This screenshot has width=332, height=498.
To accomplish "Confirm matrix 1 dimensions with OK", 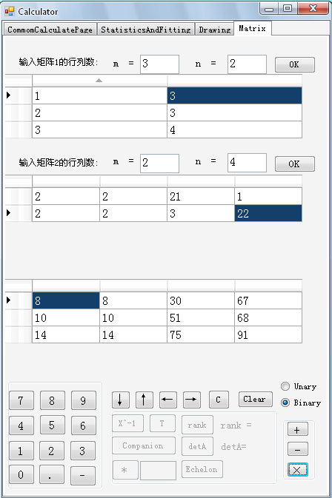I will point(295,65).
